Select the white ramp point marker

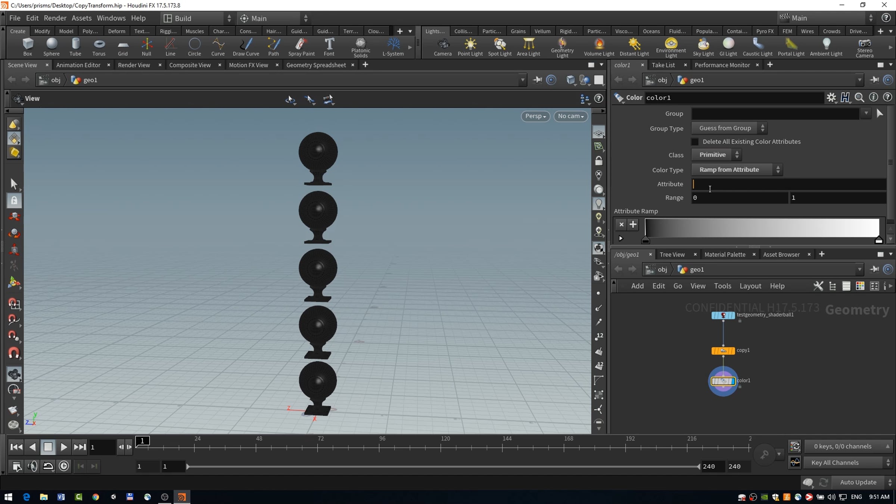point(878,240)
